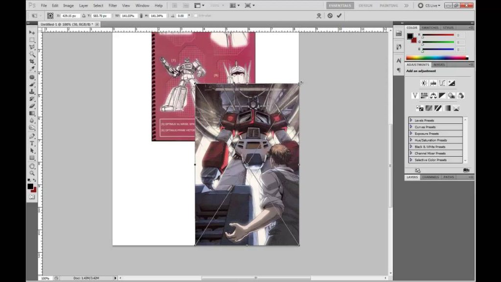
Task: Swap foreground and background colors
Action: [35, 180]
